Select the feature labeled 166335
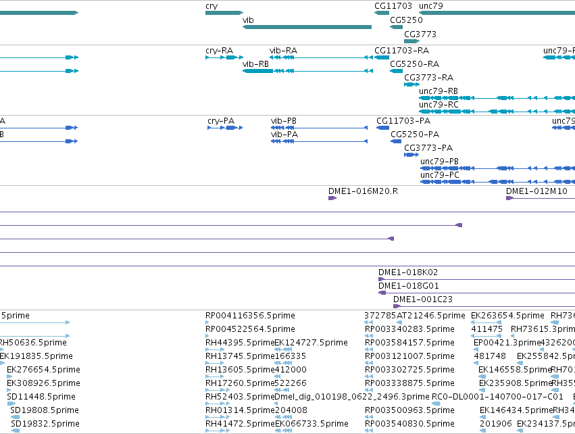575x434 pixels. pos(291,356)
